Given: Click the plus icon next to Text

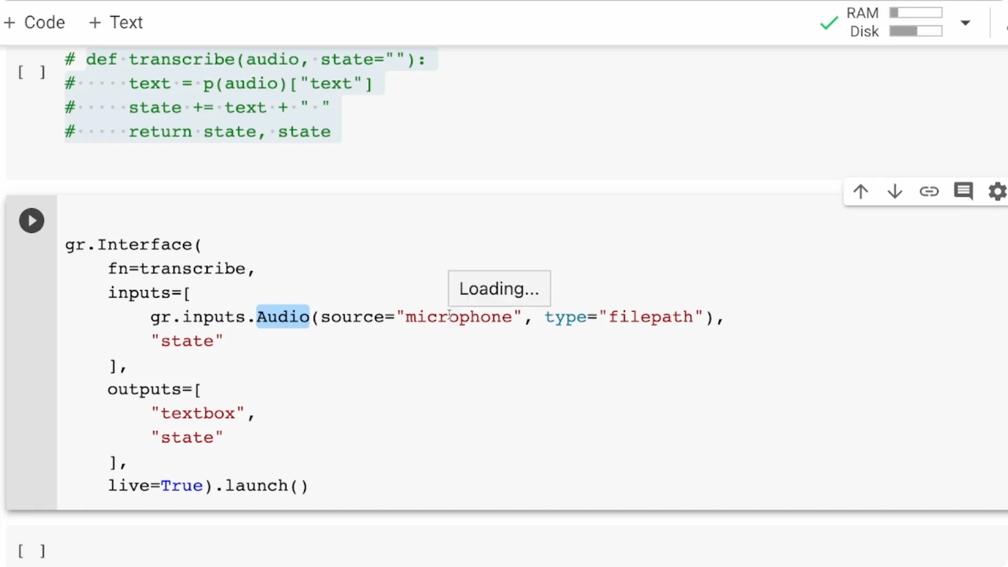Looking at the screenshot, I should [94, 22].
